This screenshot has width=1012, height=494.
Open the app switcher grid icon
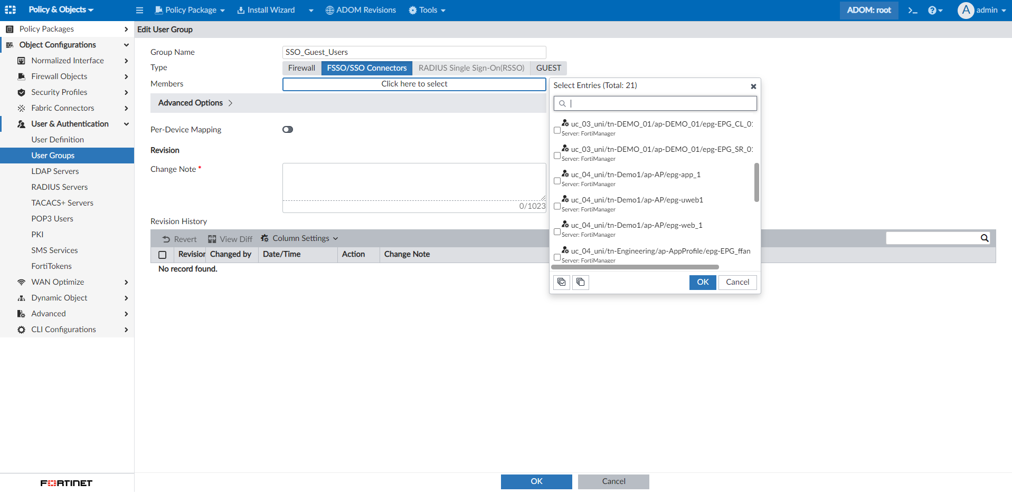point(11,10)
